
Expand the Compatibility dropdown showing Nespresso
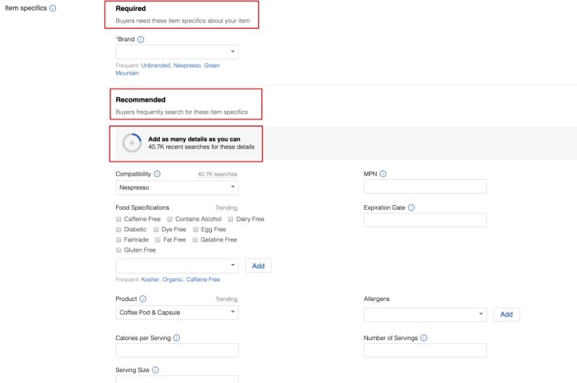176,187
